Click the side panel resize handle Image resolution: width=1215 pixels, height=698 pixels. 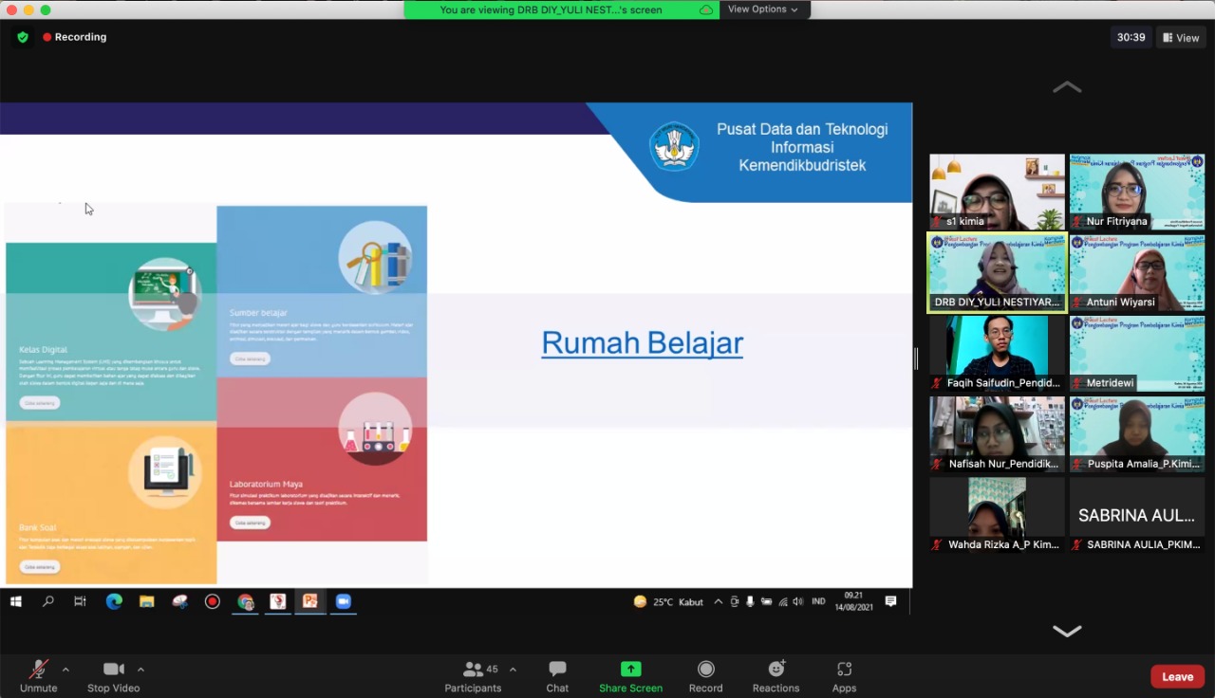(x=916, y=358)
